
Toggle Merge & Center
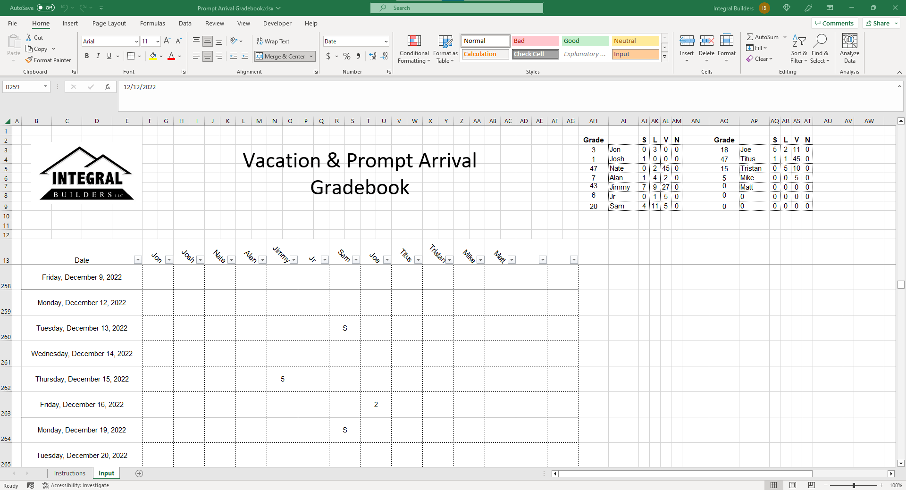281,56
